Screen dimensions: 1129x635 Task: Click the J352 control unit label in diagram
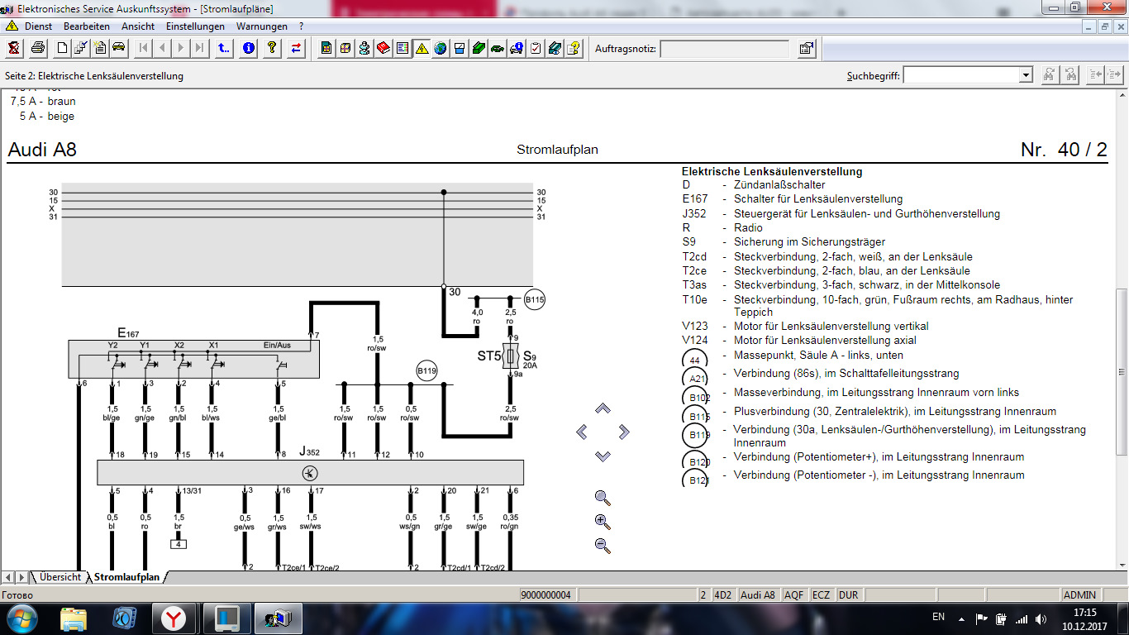(x=309, y=451)
